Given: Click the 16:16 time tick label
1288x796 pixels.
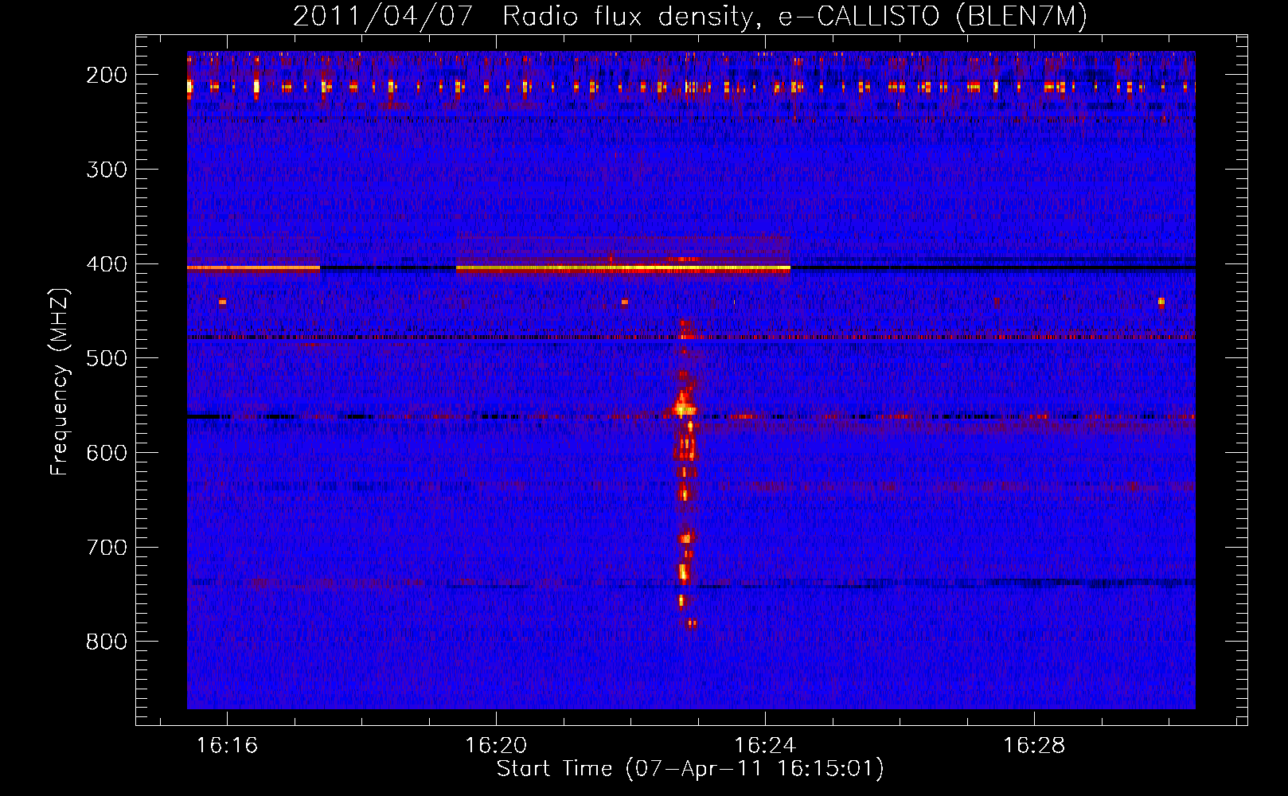Looking at the screenshot, I should (x=227, y=746).
